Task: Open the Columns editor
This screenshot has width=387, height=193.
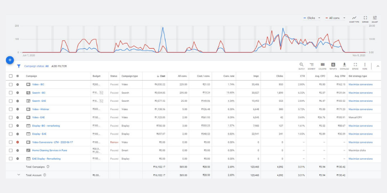Action: 322,65
